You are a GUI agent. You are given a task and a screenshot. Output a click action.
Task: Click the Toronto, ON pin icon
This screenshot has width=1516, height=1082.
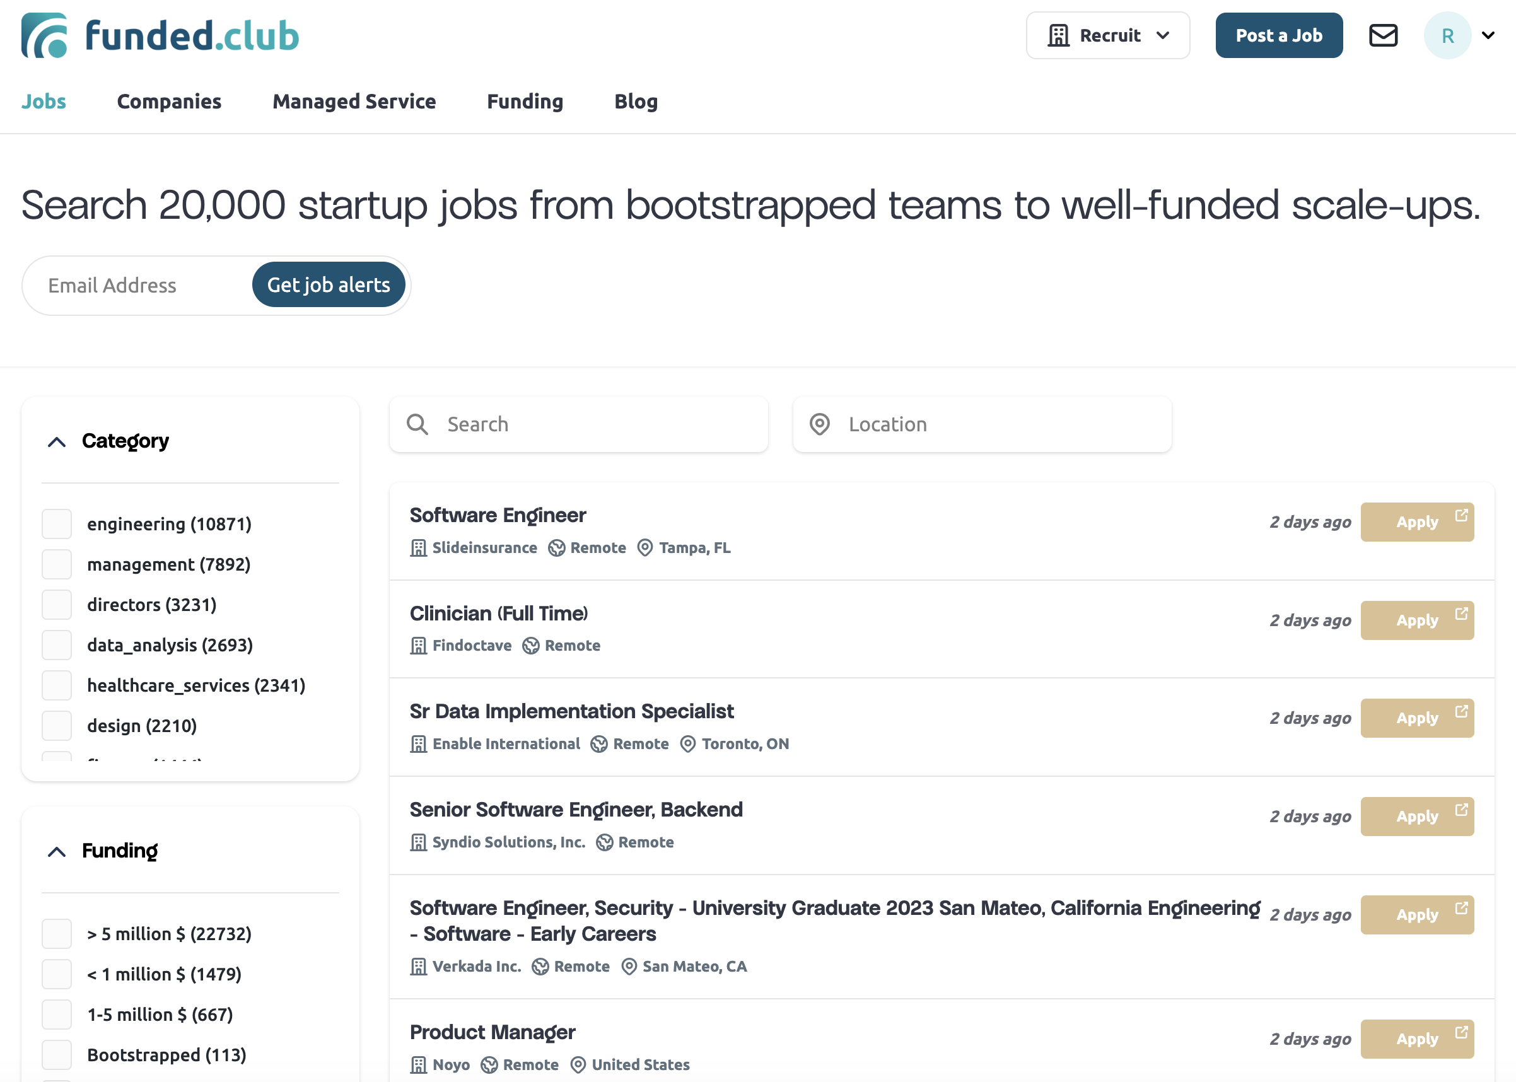pyautogui.click(x=688, y=744)
